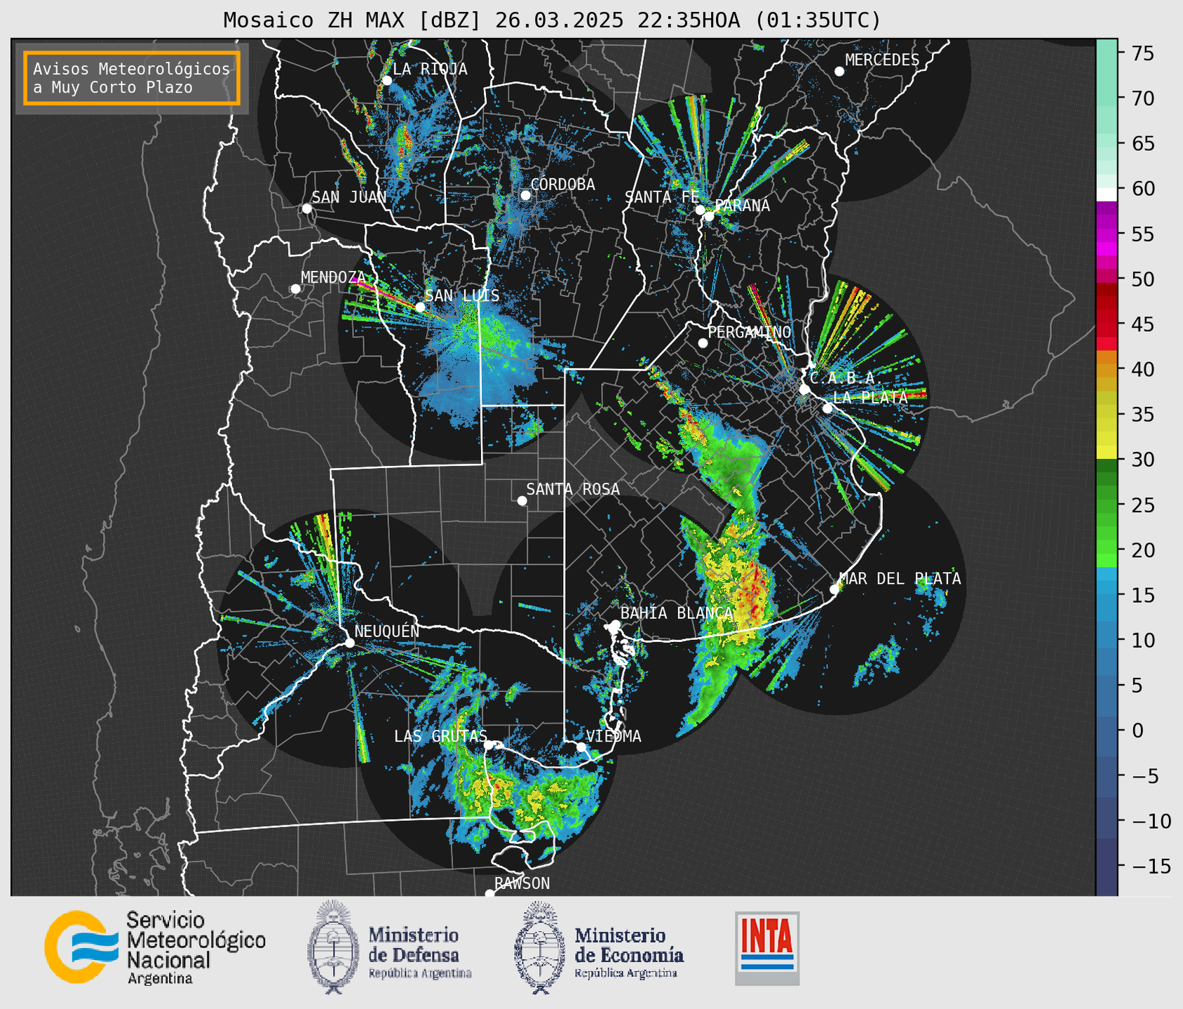The height and width of the screenshot is (1009, 1183).
Task: Click the La Rioja city marker dot
Action: click(387, 81)
